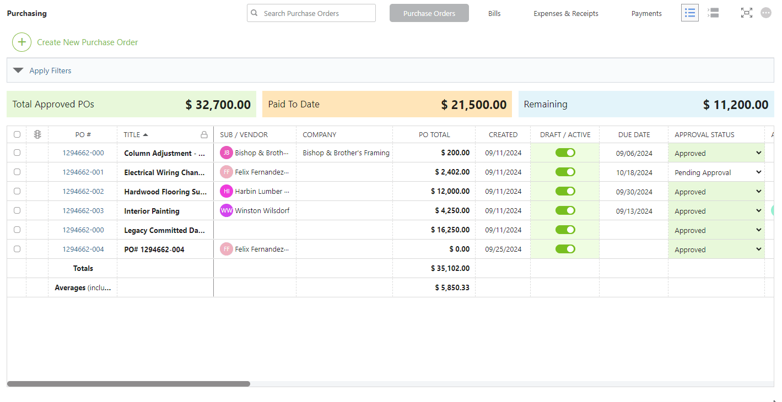
Task: Go to the Payments tab
Action: 646,13
